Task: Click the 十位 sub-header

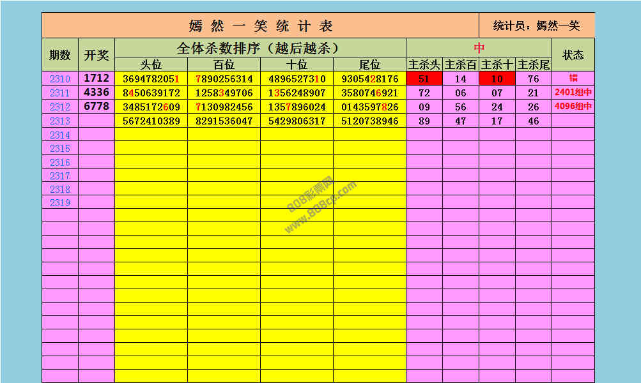Action: (297, 64)
